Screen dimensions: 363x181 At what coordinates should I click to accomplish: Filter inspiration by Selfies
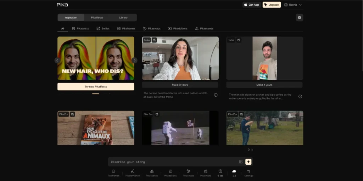coord(103,28)
